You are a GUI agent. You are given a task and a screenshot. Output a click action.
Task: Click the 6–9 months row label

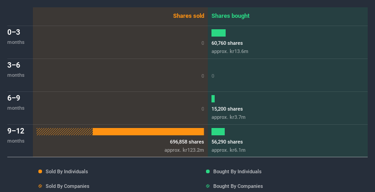(x=16, y=102)
